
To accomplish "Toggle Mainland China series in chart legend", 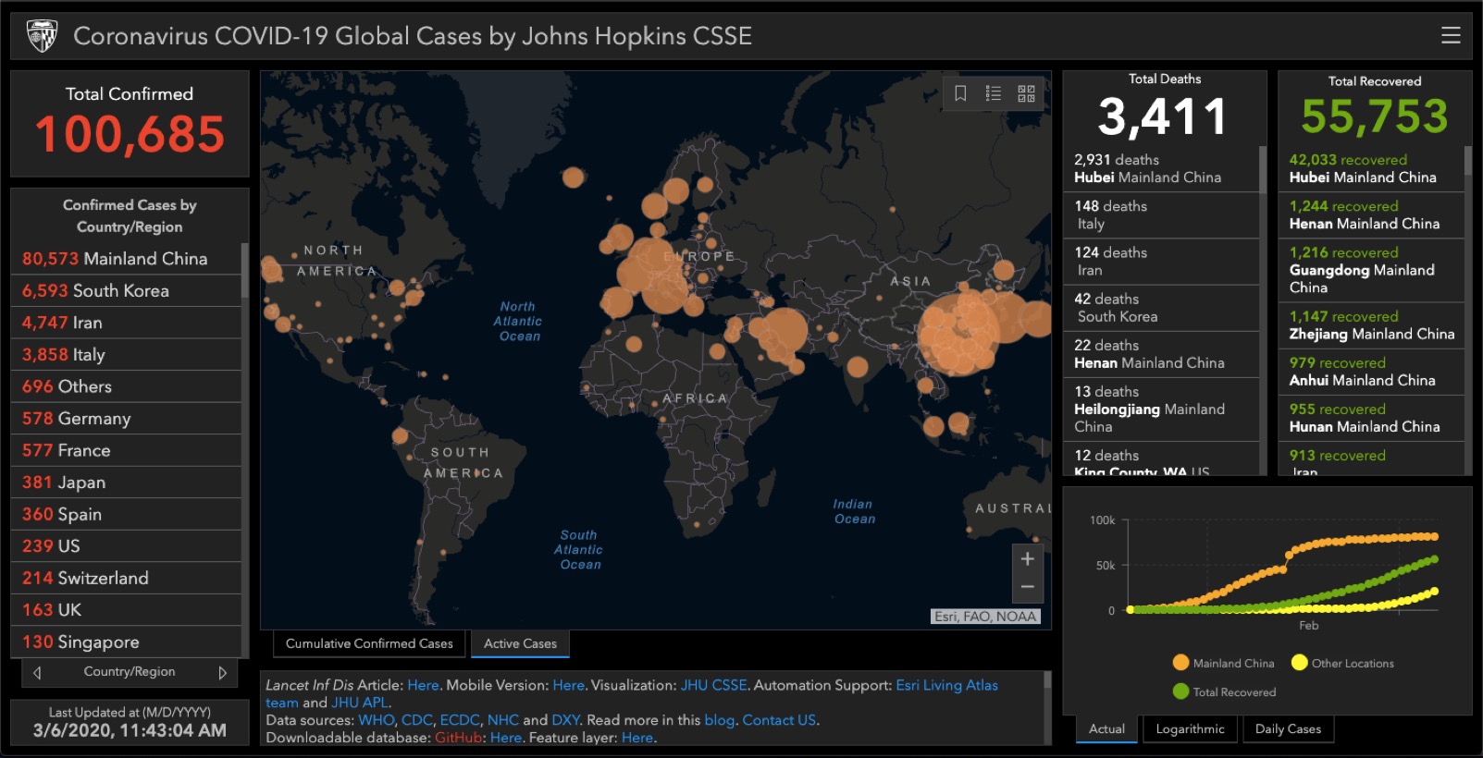I will tap(1223, 663).
